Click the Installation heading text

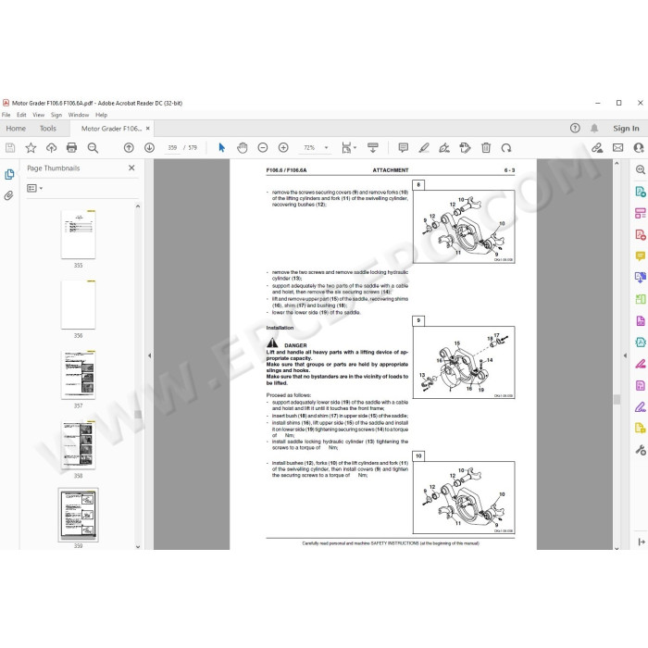coord(280,328)
